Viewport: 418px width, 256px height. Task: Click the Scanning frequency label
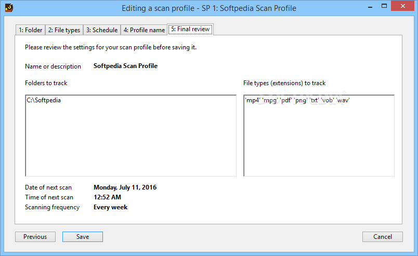[52, 207]
